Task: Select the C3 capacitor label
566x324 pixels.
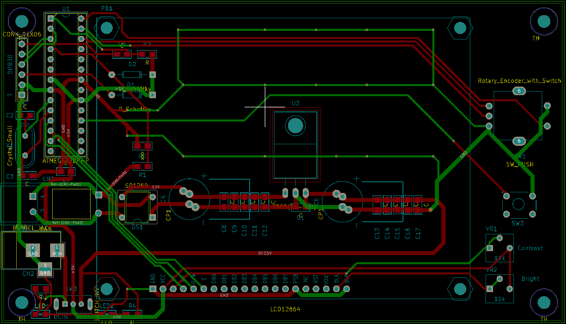Action: [10, 177]
